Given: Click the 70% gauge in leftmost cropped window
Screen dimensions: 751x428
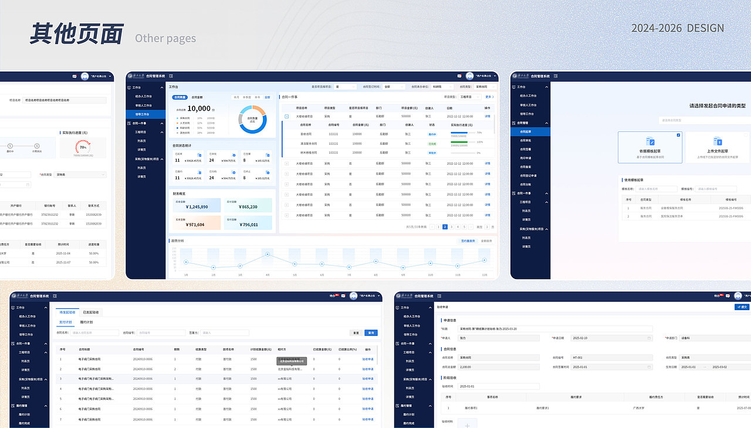Looking at the screenshot, I should [x=83, y=147].
